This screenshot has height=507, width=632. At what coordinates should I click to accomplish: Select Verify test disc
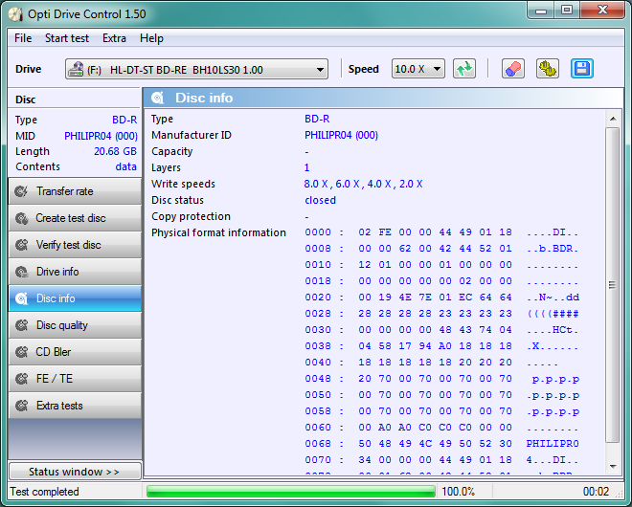(x=75, y=245)
